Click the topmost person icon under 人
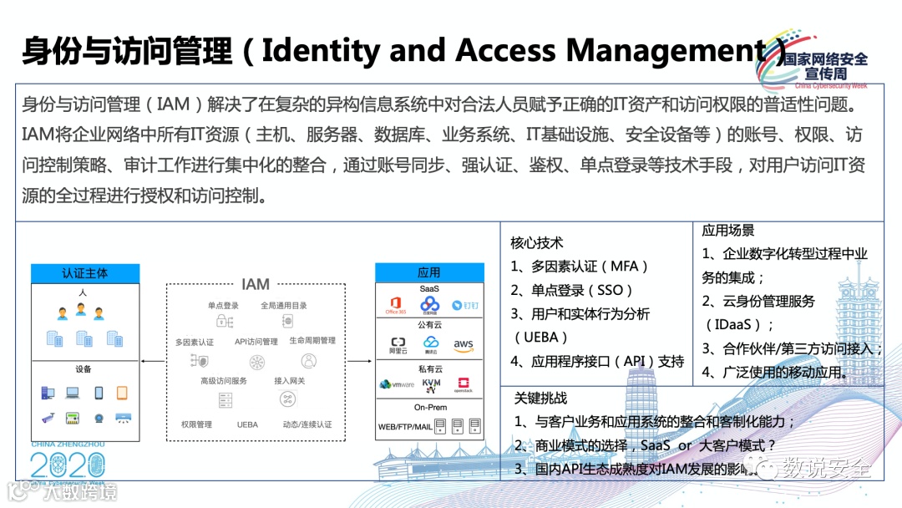Image resolution: width=902 pixels, height=508 pixels. (81, 310)
